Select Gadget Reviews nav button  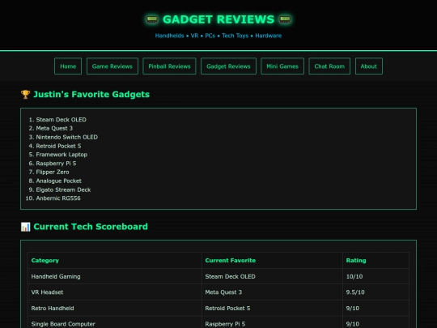click(228, 66)
